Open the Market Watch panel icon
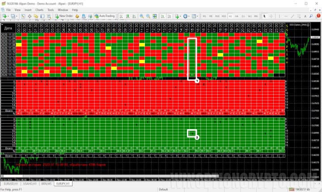Viewport: 322px width, 192px height. tap(23, 16)
